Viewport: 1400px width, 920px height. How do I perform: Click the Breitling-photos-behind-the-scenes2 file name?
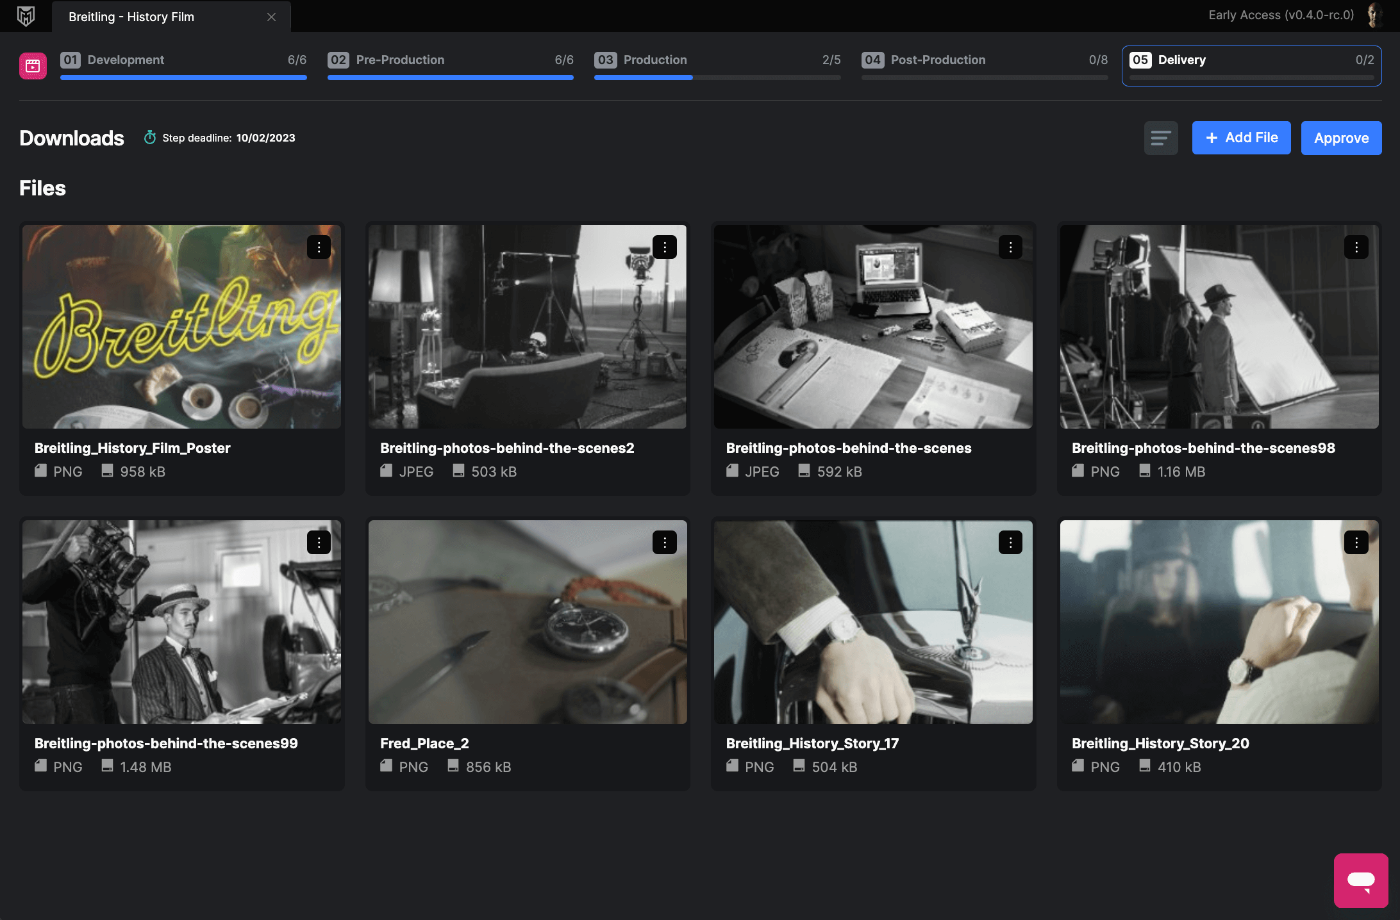(x=507, y=448)
